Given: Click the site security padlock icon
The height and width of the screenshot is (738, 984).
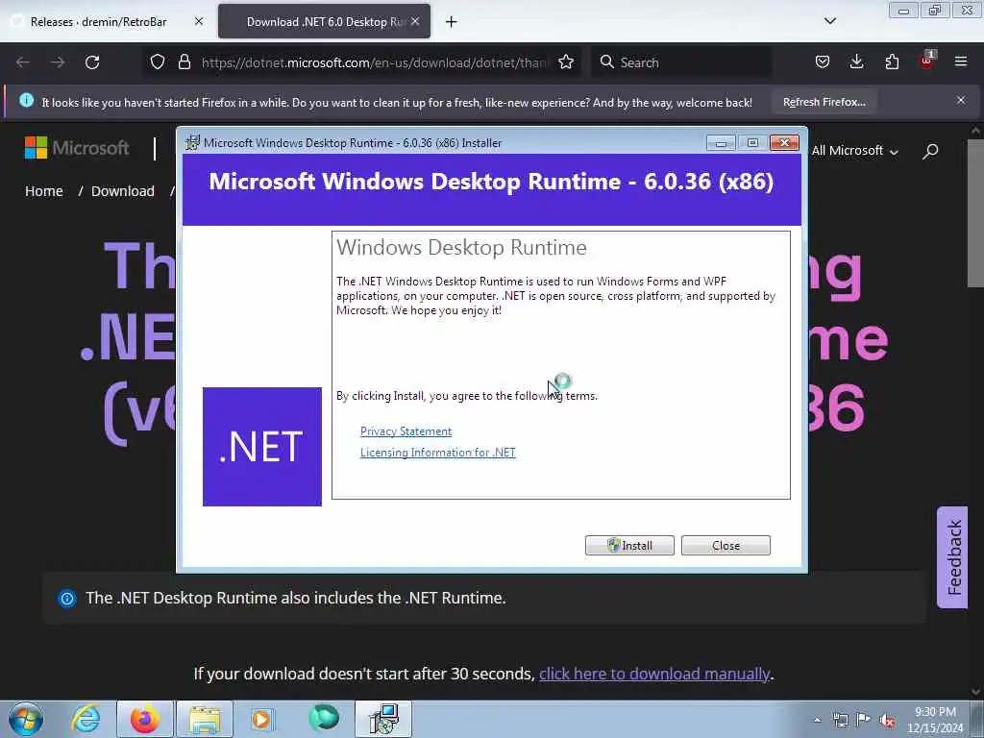Looking at the screenshot, I should (x=184, y=62).
